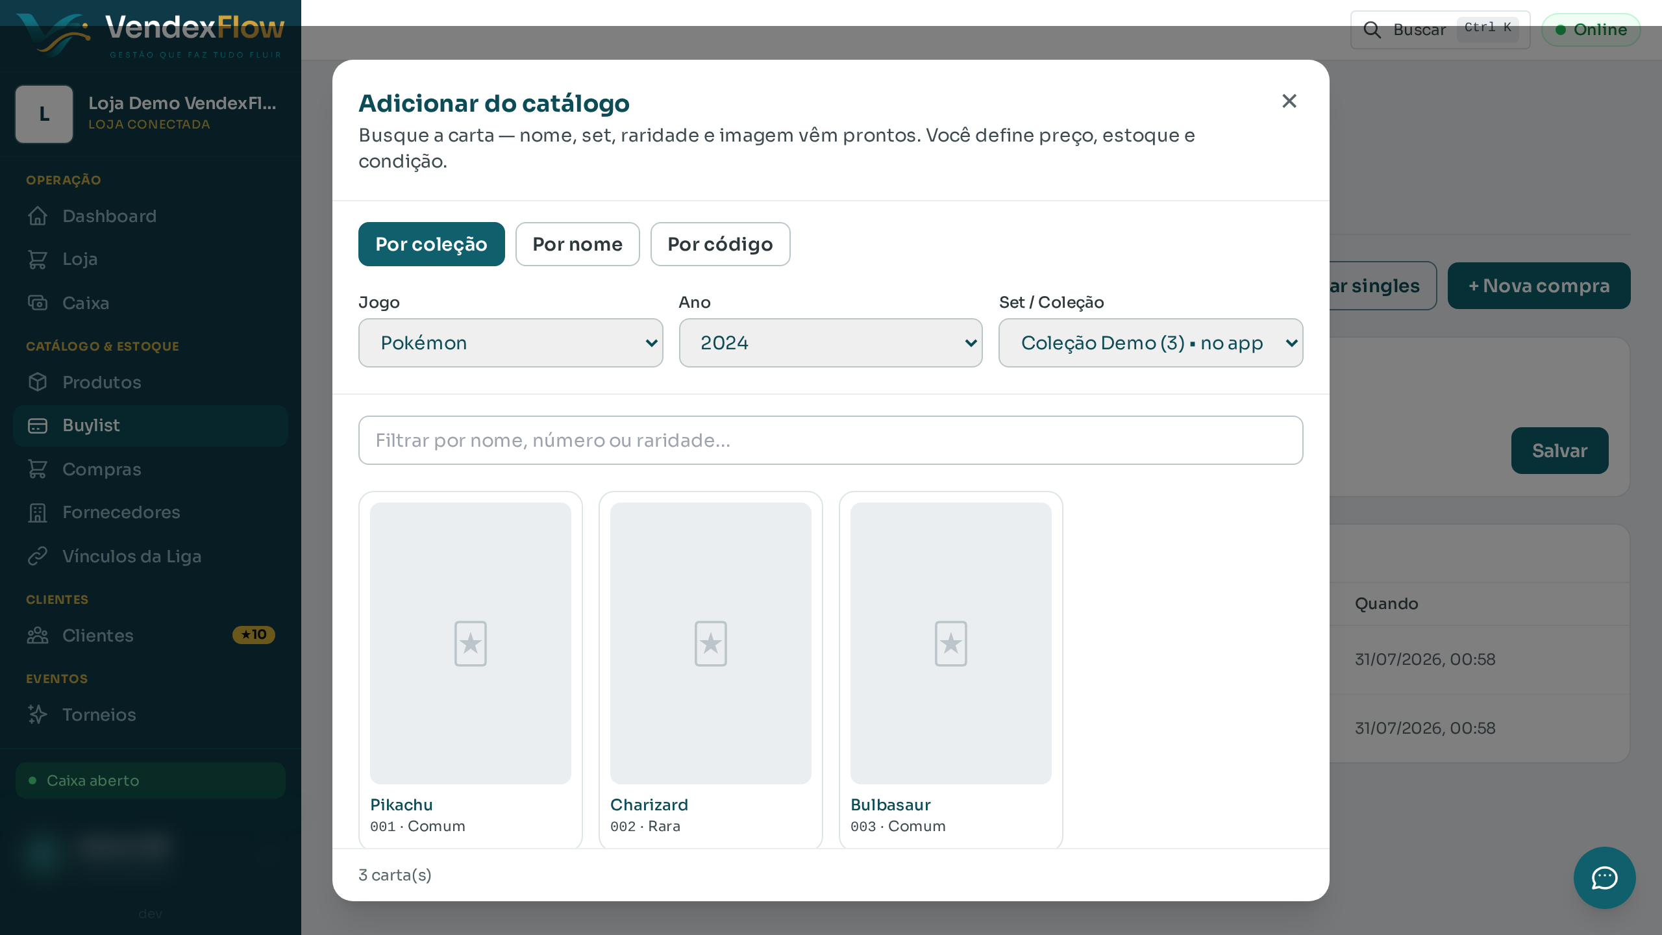Open Produtos in the sidebar
Screen dimensions: 1662x935
pyautogui.click(x=151, y=382)
